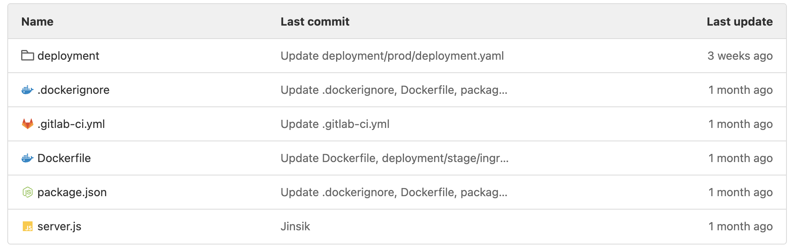Viewport: 795px width, 251px height.
Task: Open the package.json file
Action: (72, 192)
